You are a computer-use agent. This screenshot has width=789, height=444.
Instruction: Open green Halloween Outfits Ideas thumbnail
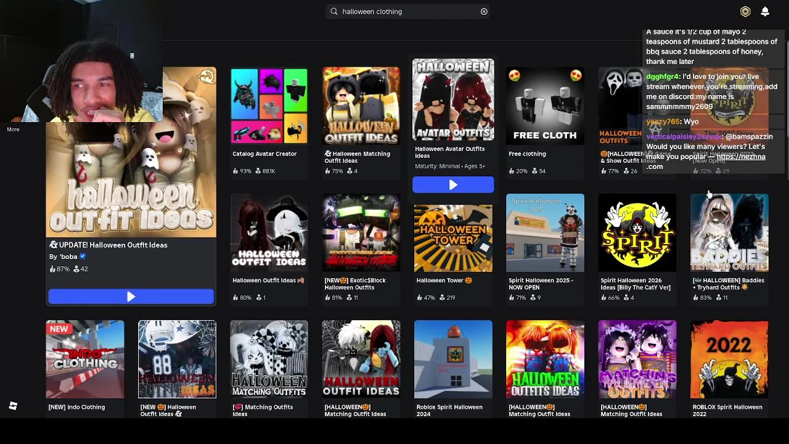545,360
